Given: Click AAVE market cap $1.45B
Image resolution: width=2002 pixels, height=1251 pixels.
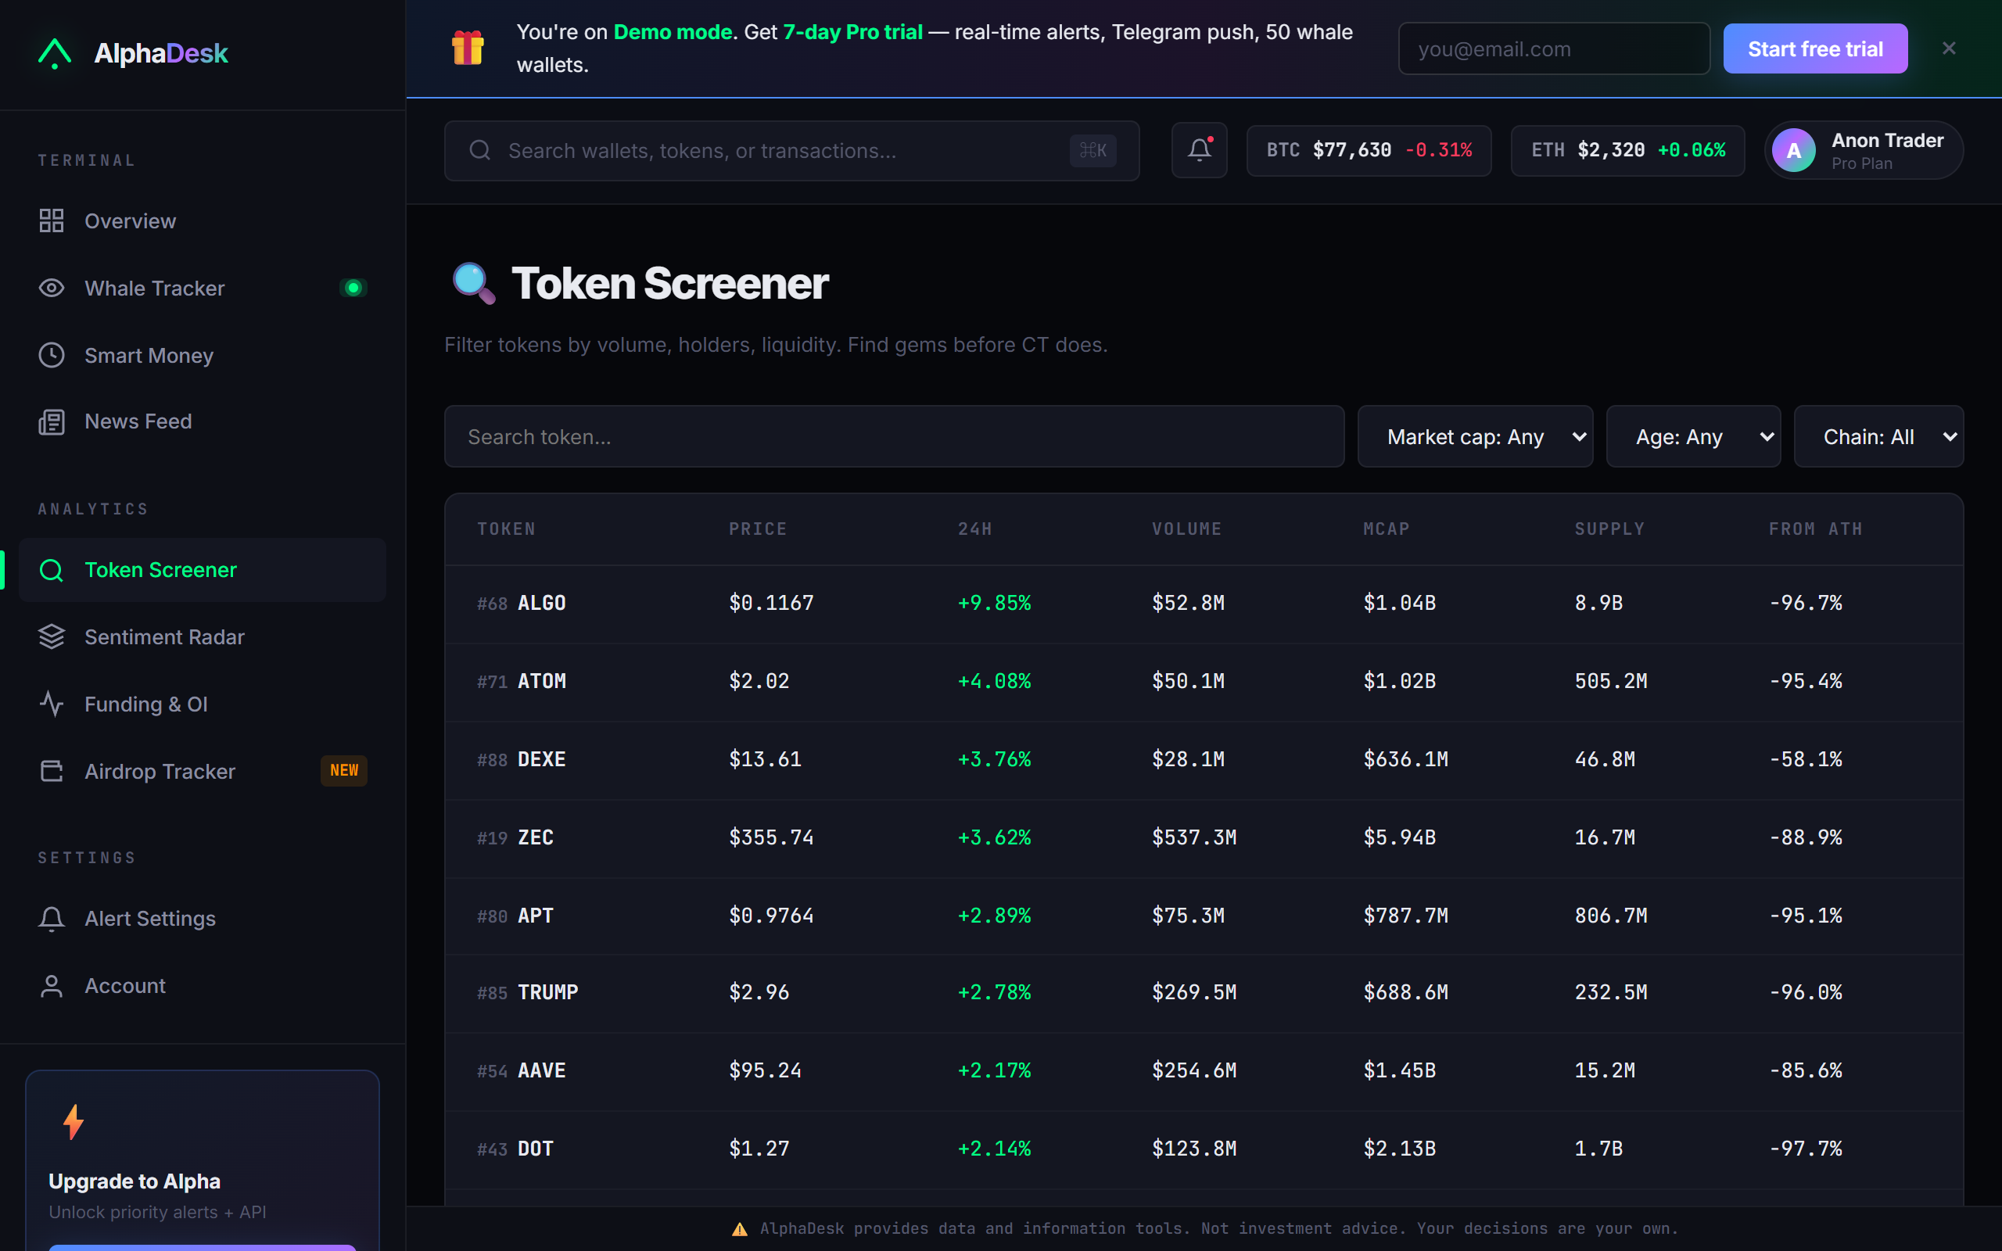Looking at the screenshot, I should coord(1399,1070).
